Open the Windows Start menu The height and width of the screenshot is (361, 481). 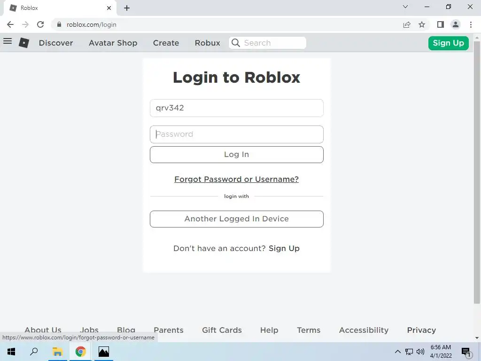tap(11, 352)
